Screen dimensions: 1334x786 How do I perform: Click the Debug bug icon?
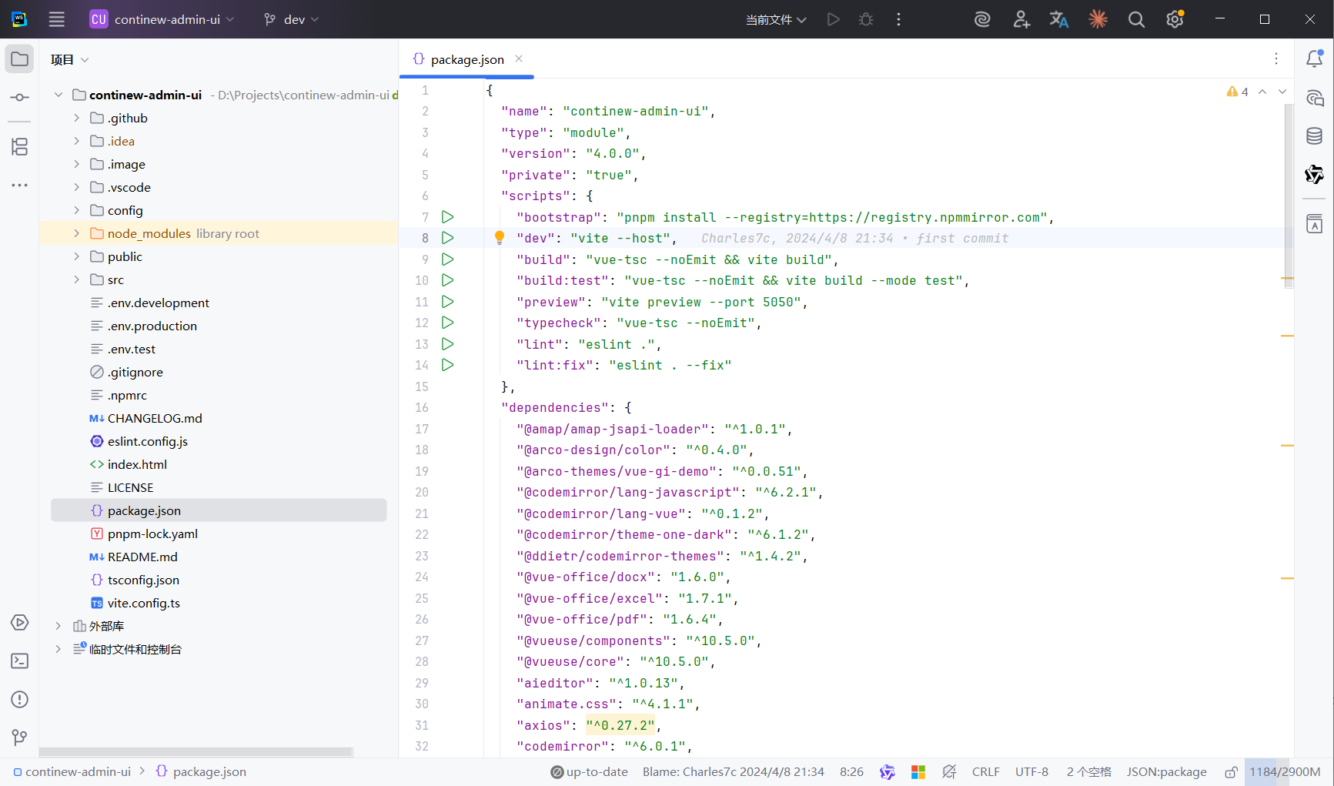[866, 19]
